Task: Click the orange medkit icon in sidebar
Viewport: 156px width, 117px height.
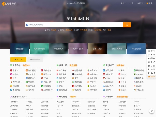Action: tap(149, 77)
